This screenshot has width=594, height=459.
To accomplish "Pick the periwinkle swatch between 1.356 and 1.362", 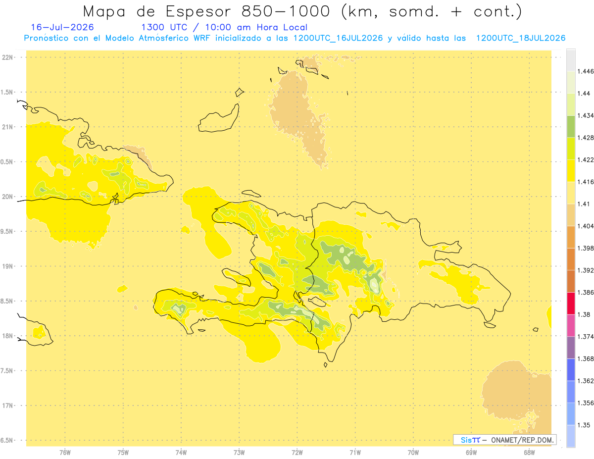I will tap(571, 392).
